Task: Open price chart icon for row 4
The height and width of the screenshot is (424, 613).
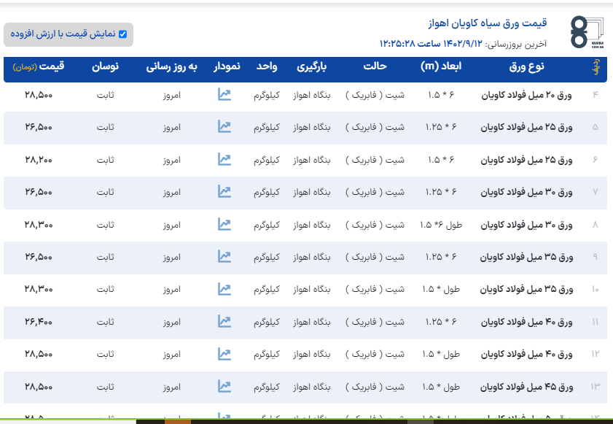Action: tap(224, 95)
